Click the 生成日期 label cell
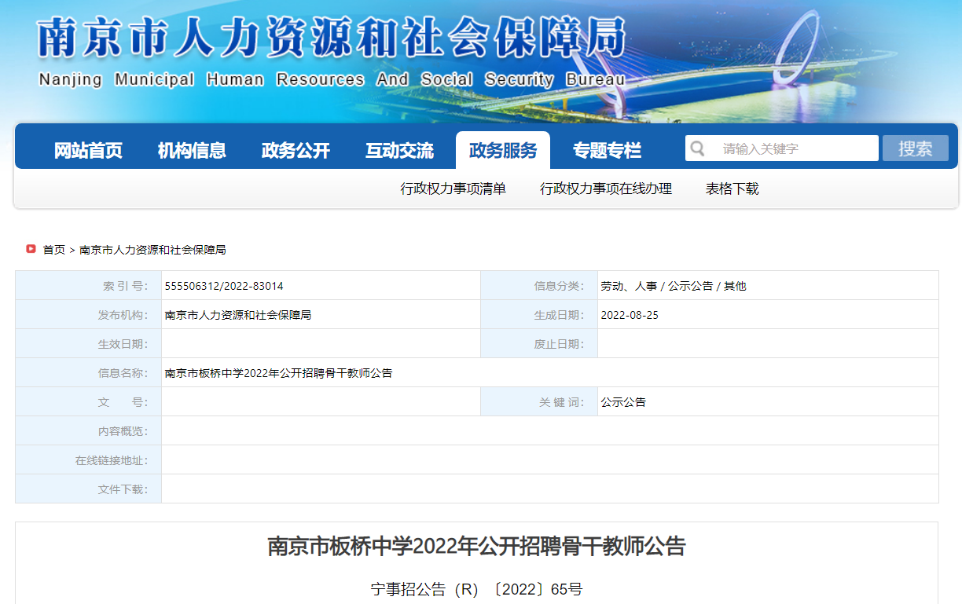962x604 pixels. click(x=539, y=315)
